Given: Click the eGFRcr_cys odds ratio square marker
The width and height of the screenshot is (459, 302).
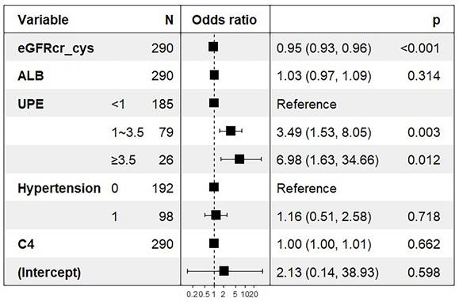Looking at the screenshot, I should [x=213, y=47].
